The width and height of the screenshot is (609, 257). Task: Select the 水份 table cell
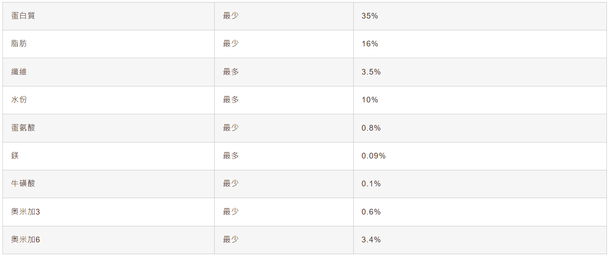click(x=19, y=100)
